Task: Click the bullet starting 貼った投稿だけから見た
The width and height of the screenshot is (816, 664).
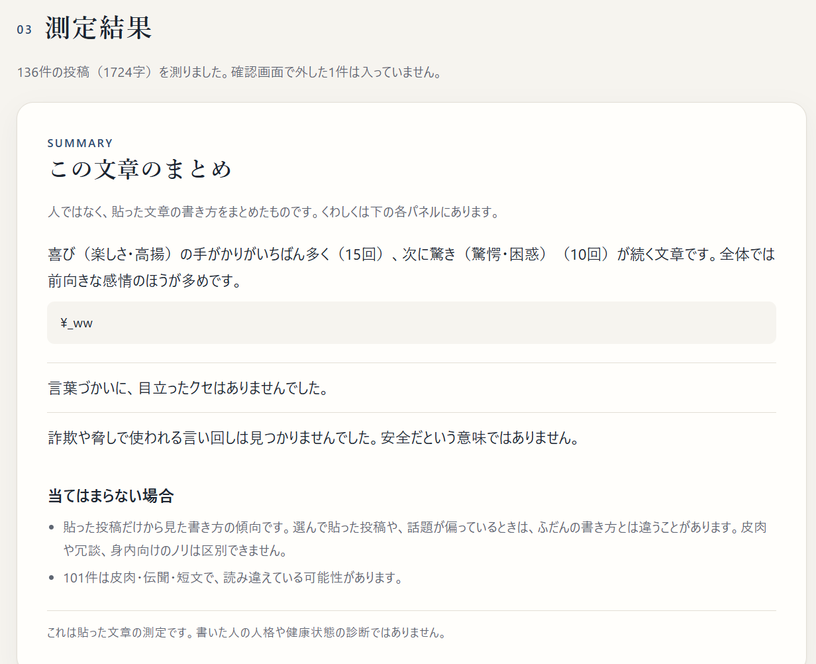Action: click(x=415, y=539)
